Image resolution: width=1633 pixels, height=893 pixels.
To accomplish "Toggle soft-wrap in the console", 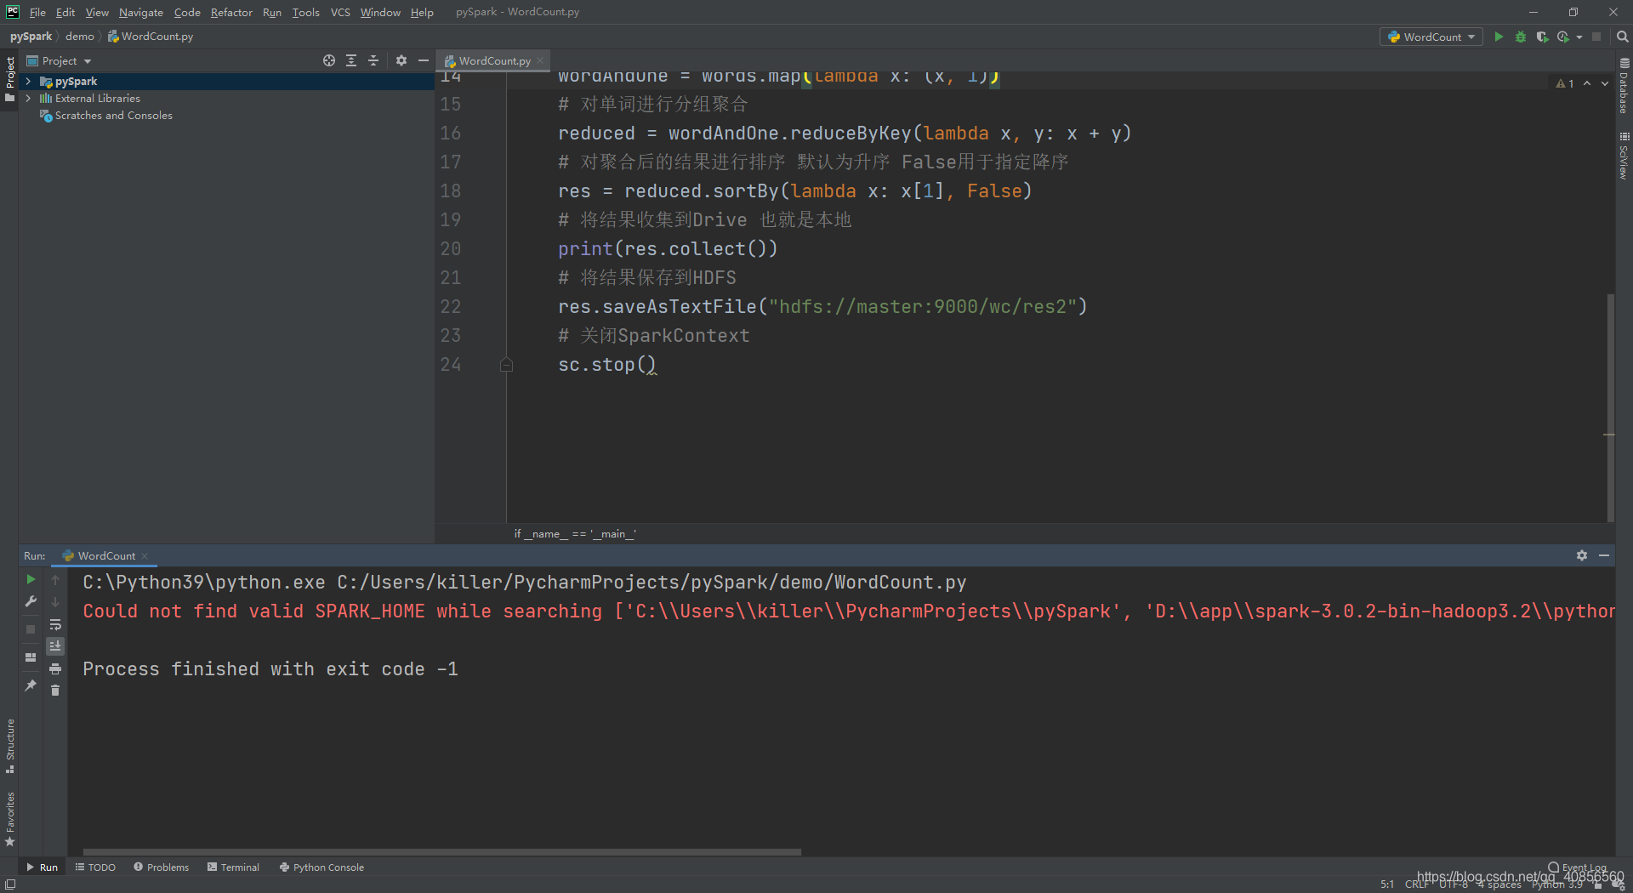I will click(x=55, y=624).
